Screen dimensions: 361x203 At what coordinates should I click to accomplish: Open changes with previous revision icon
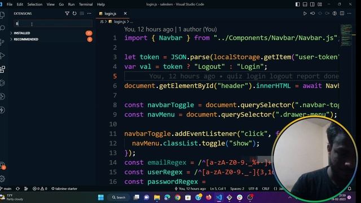tap(312, 14)
